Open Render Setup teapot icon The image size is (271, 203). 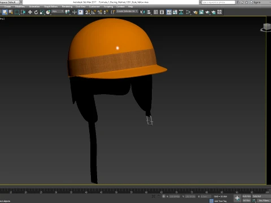click(195, 12)
